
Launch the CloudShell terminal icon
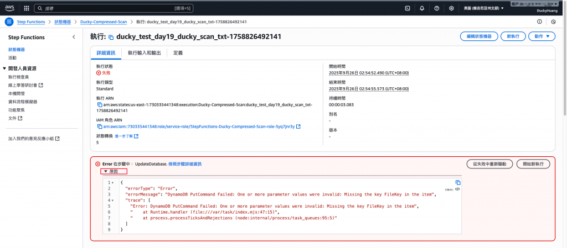click(408, 8)
